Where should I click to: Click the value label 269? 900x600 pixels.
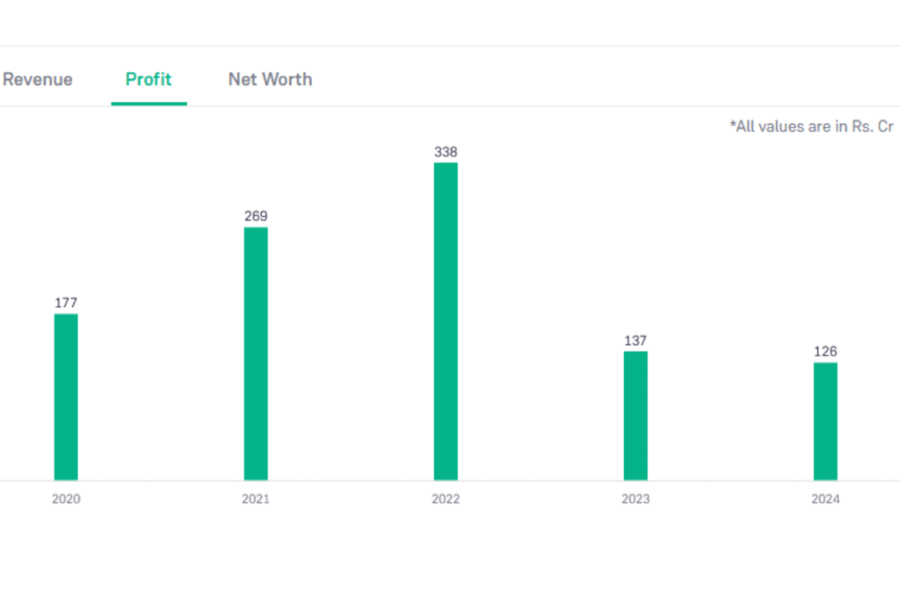point(256,215)
